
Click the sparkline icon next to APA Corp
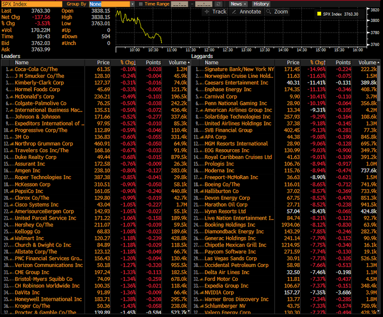point(202,137)
